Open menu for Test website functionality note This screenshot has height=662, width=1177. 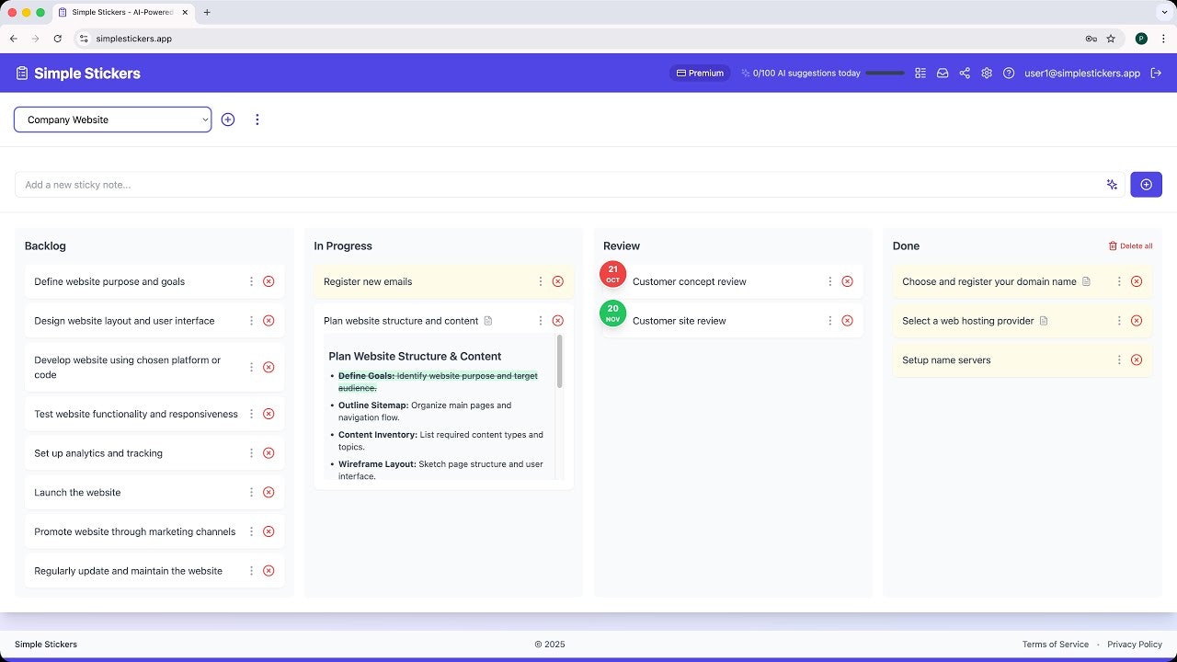point(251,414)
